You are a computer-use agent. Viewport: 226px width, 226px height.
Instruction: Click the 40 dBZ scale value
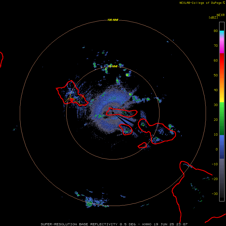click(216, 90)
